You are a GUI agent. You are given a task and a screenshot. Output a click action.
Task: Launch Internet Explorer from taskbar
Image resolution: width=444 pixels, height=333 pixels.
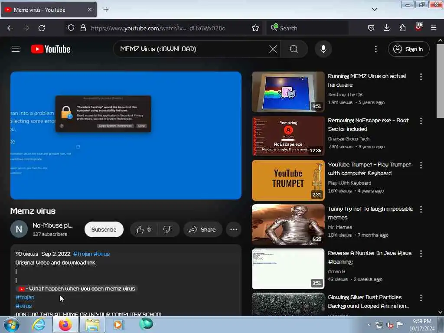pyautogui.click(x=39, y=324)
